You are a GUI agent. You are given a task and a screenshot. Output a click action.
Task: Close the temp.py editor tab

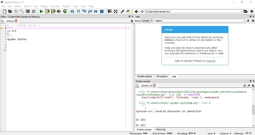pyautogui.click(x=16, y=21)
